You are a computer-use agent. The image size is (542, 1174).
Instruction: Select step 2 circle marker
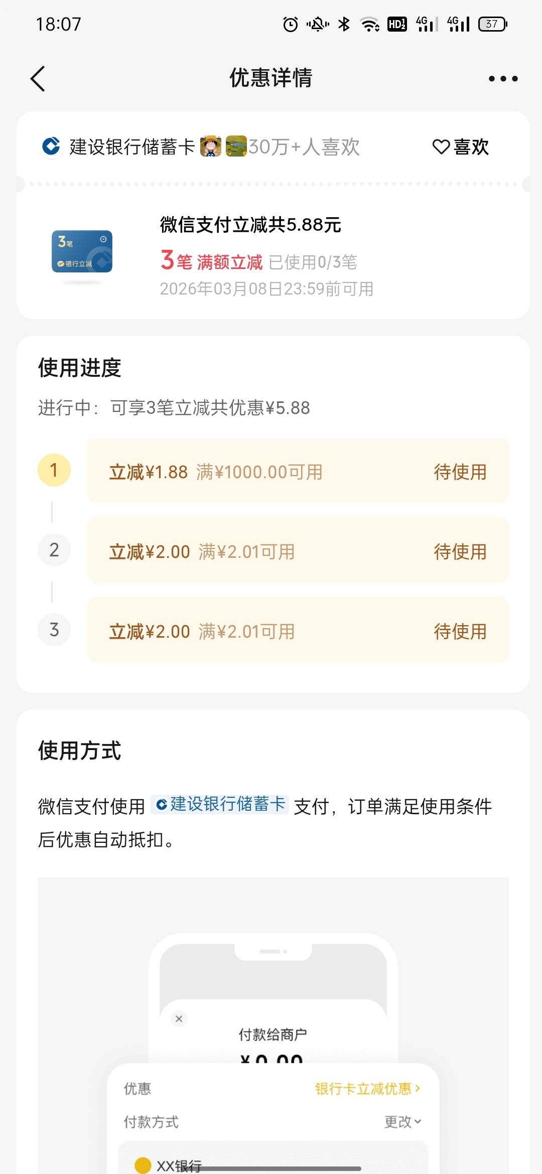54,550
